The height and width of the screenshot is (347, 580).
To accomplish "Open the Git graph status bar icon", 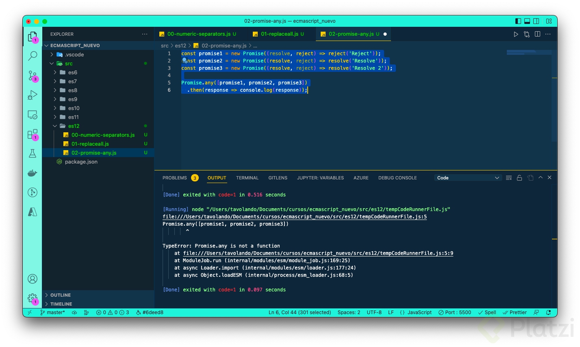I will pyautogui.click(x=86, y=313).
